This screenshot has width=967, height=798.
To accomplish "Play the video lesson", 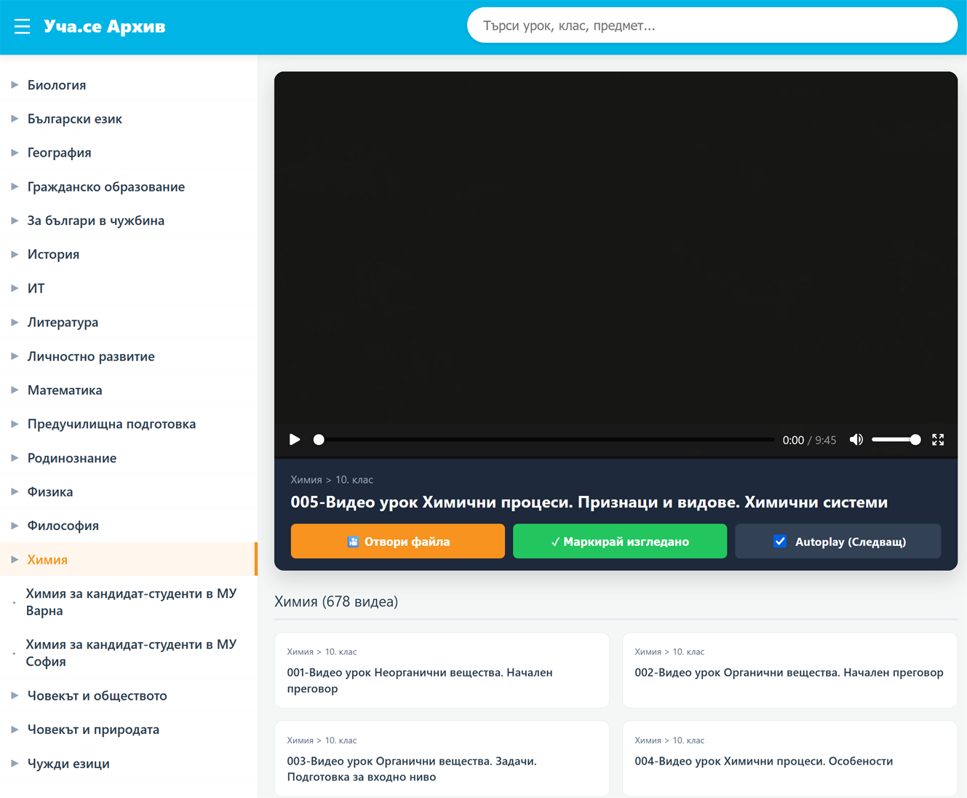I will tap(295, 440).
